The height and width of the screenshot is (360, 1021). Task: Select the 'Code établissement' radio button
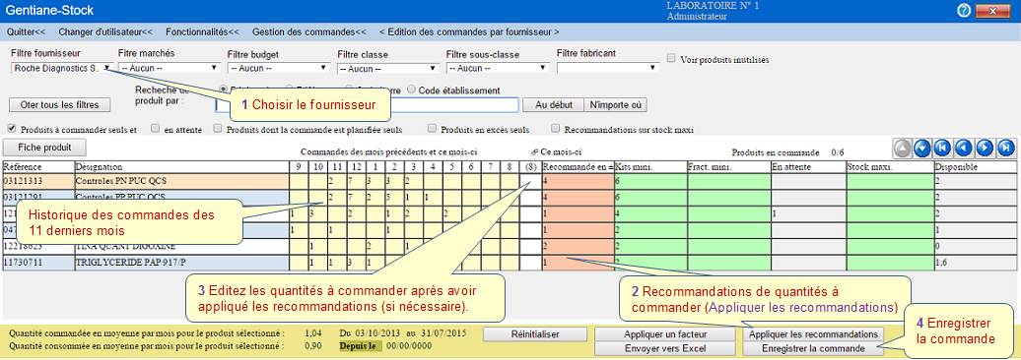coord(411,90)
